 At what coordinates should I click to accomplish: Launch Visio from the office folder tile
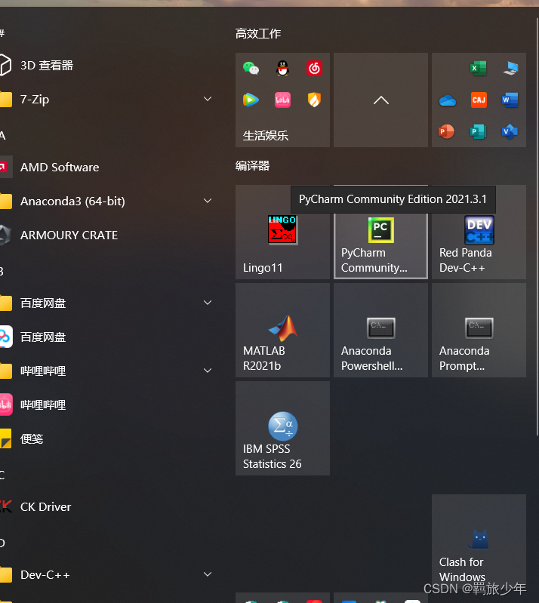pos(510,131)
